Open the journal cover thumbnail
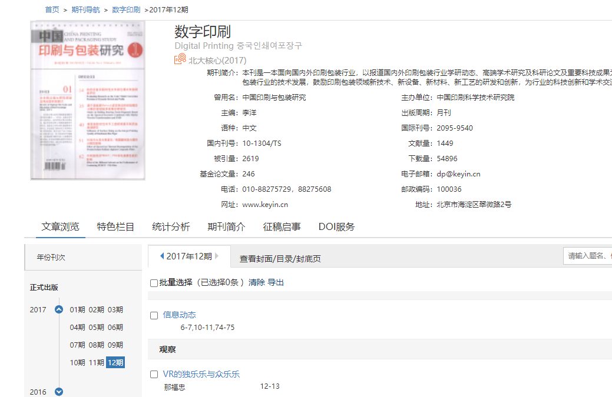This screenshot has width=612, height=397. pos(87,100)
